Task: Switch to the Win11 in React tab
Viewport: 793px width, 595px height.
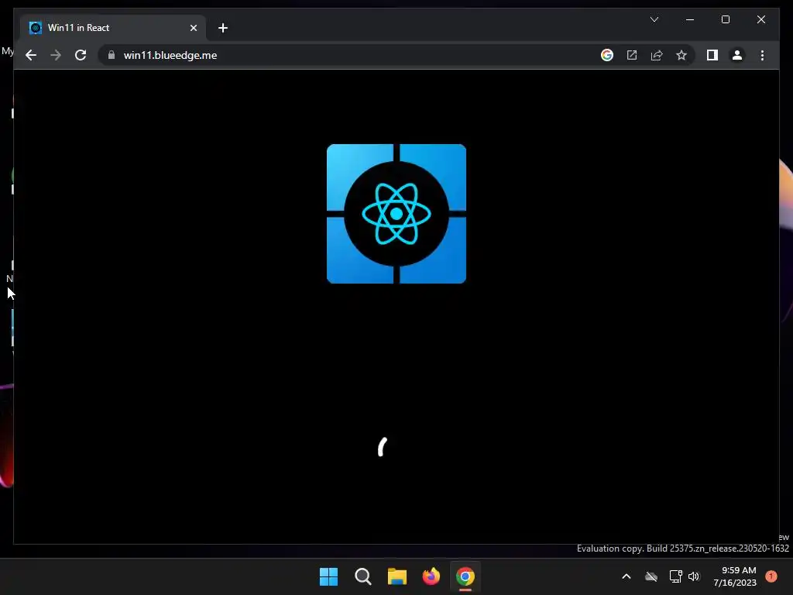Action: click(113, 28)
